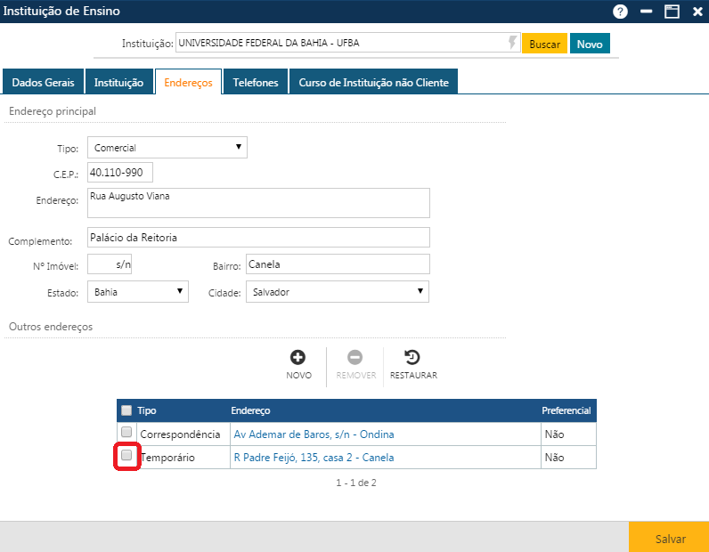The height and width of the screenshot is (552, 709).
Task: Click lightning icon in Instituição field
Action: click(x=512, y=43)
